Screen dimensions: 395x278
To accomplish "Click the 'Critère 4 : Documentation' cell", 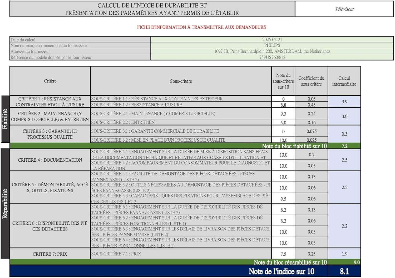I will pyautogui.click(x=50, y=160).
